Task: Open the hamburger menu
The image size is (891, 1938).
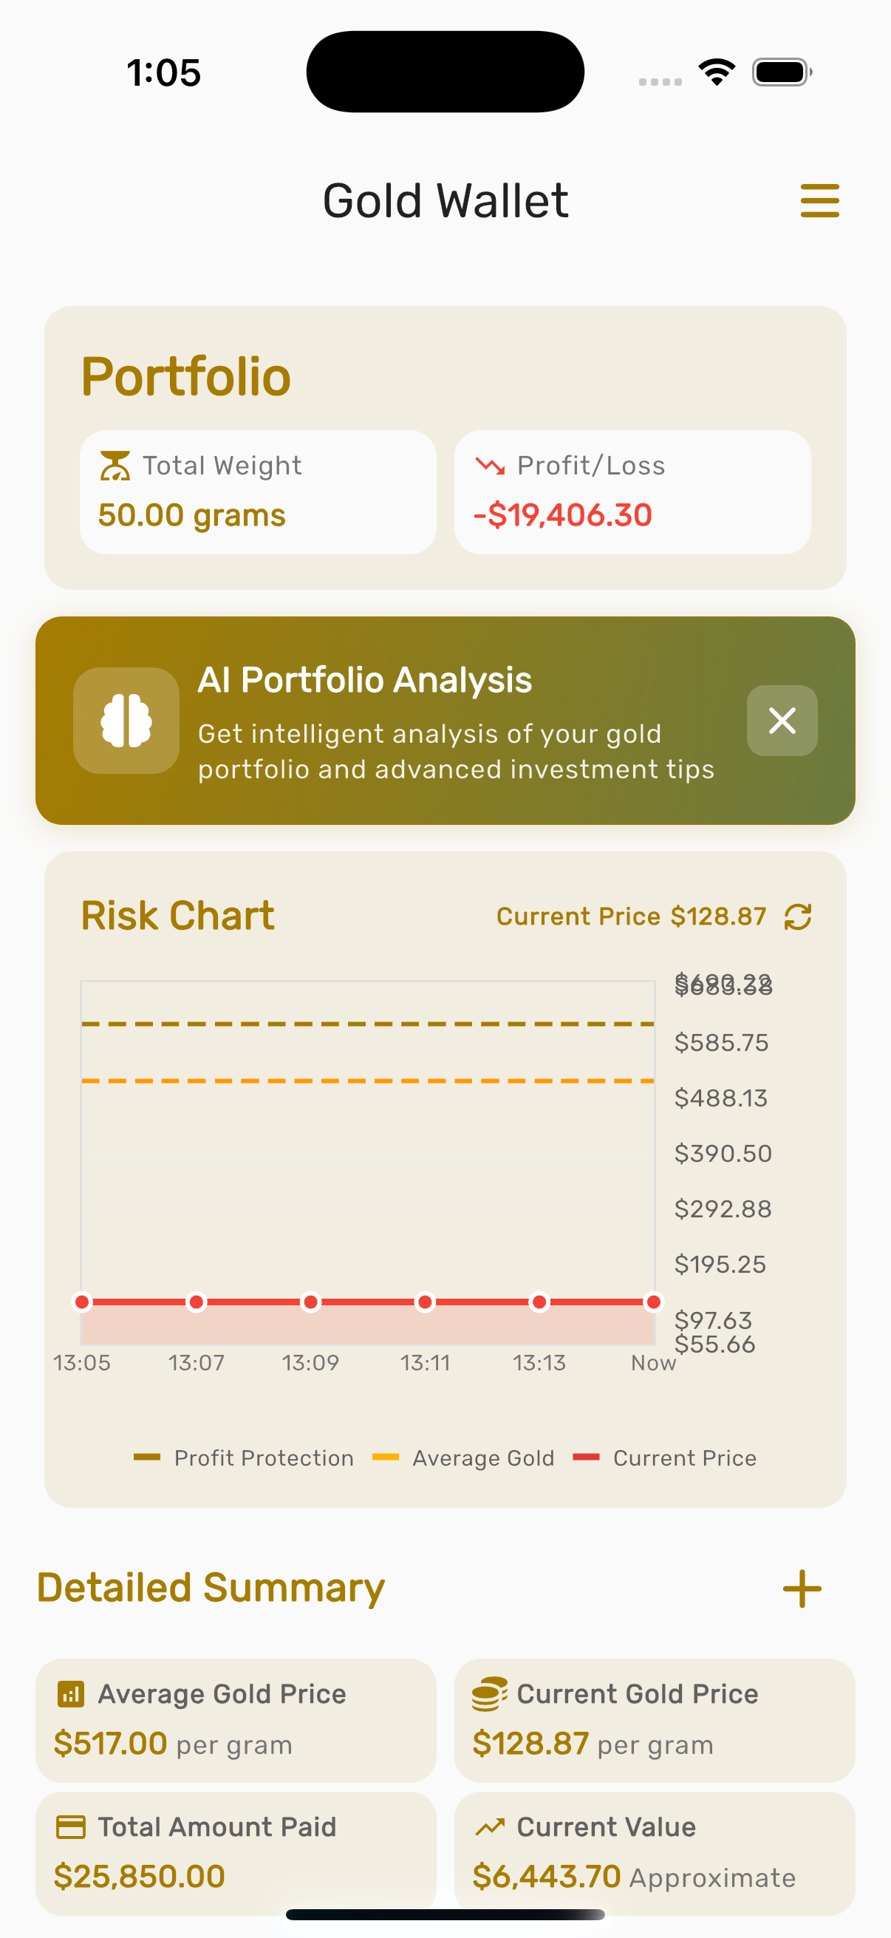Action: pyautogui.click(x=819, y=201)
